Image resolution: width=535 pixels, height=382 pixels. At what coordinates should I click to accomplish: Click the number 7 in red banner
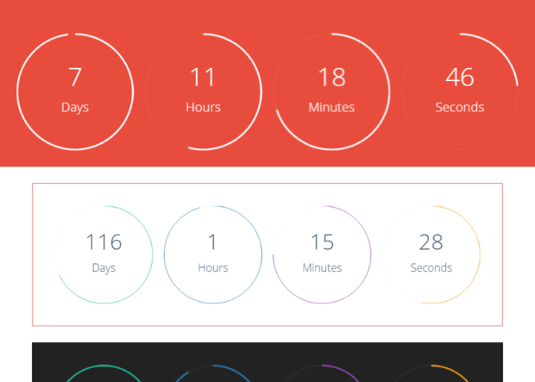[x=75, y=77]
